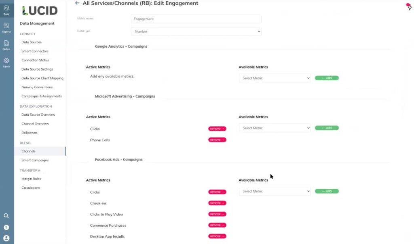Open Microsoft Advertising Select Metric dropdown

(x=275, y=128)
